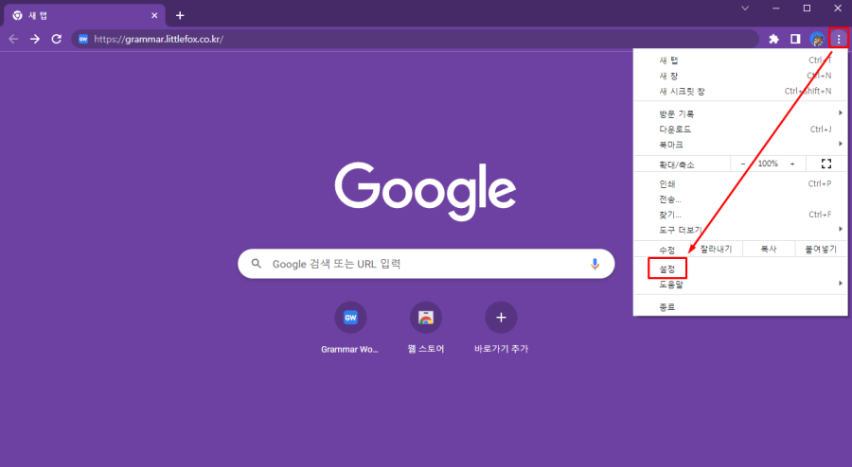Screen dimensions: 852x467
Task: Click the magnifier icon in search box
Action: coord(257,264)
